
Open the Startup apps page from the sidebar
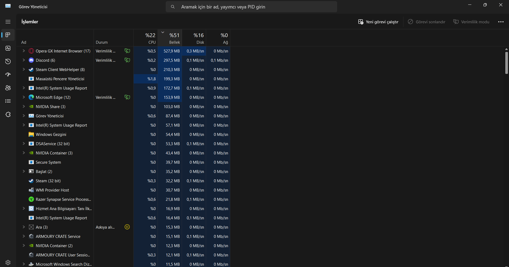[8, 75]
